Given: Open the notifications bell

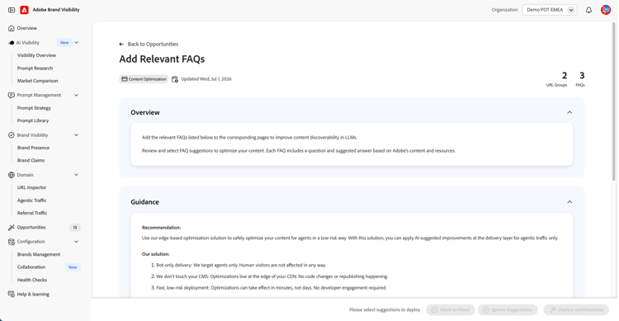Looking at the screenshot, I should 588,10.
